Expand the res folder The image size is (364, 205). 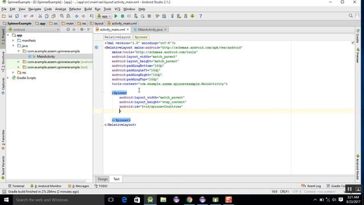point(14,72)
